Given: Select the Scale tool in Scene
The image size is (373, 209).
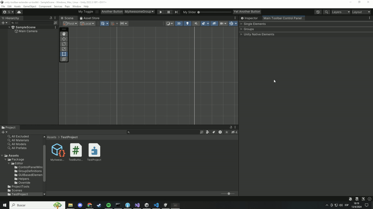Looking at the screenshot, I should click(x=64, y=49).
